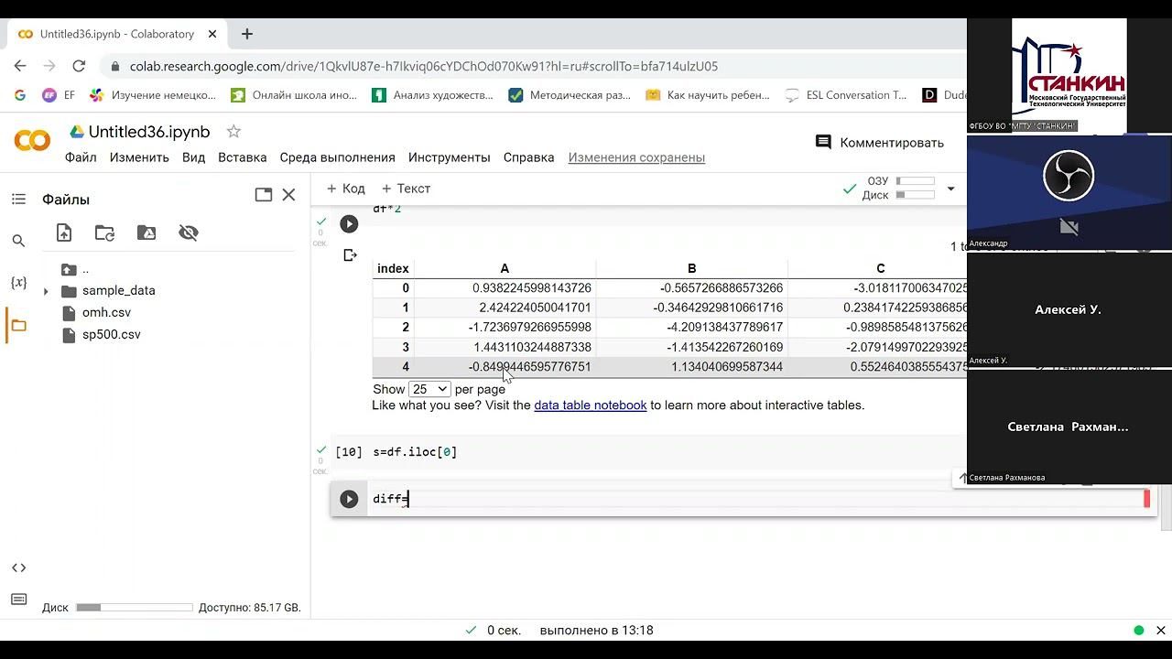Open the variables {x} panel
The height and width of the screenshot is (659, 1172).
coord(18,282)
